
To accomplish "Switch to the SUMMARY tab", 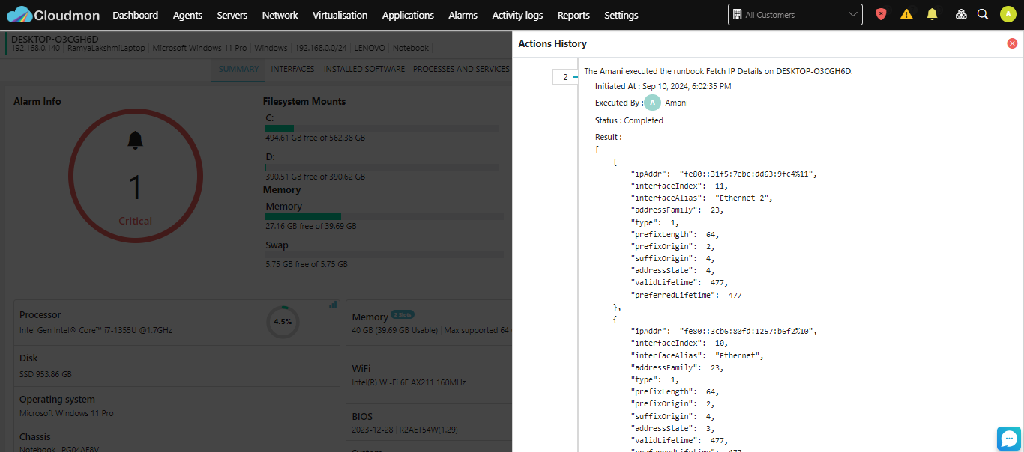I will point(238,69).
